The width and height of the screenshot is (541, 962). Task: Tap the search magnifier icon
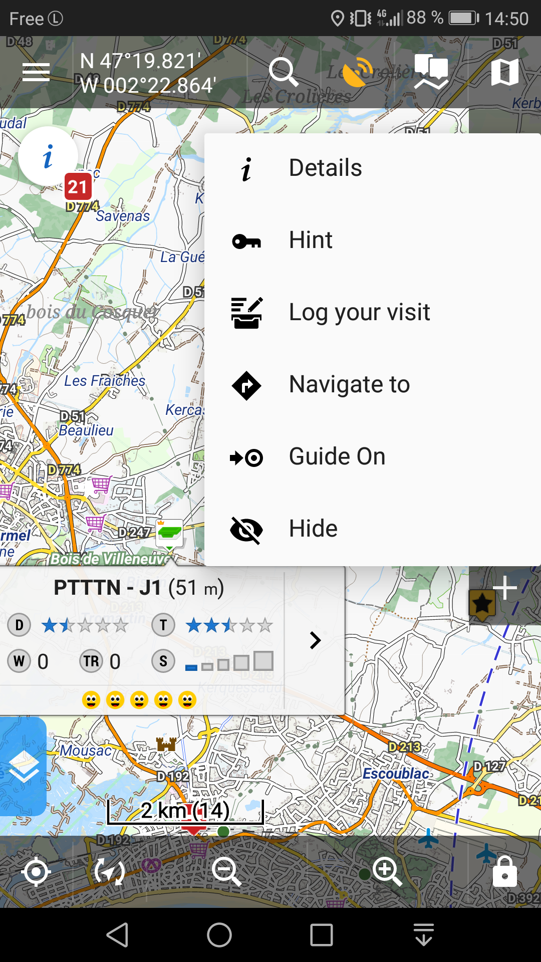pos(283,73)
